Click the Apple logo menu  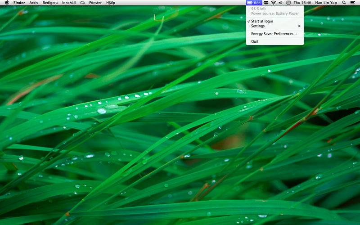[x=7, y=3]
